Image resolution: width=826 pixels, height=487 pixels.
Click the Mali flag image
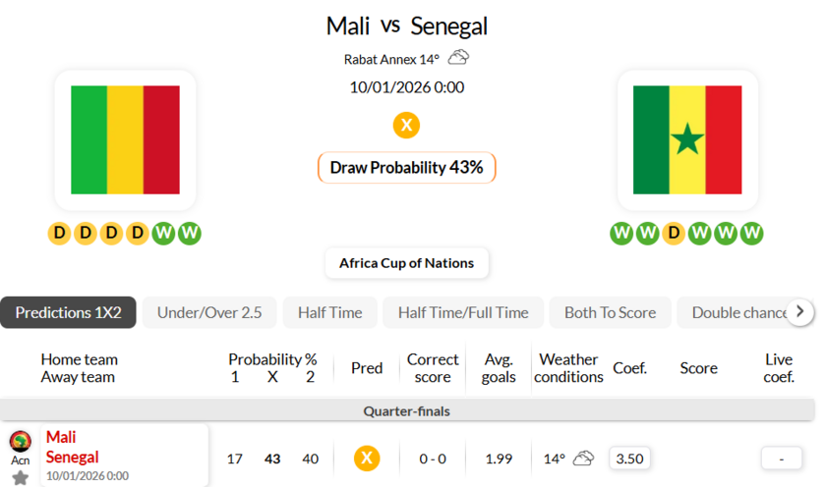[125, 139]
